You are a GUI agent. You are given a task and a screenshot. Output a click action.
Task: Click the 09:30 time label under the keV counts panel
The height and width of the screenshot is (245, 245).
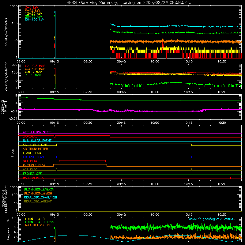point(88,61)
